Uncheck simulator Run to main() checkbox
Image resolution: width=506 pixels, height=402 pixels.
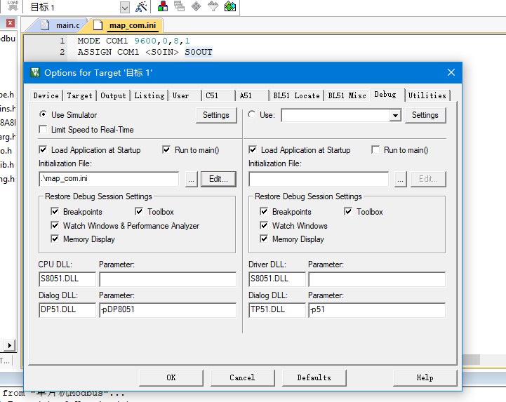(x=166, y=149)
